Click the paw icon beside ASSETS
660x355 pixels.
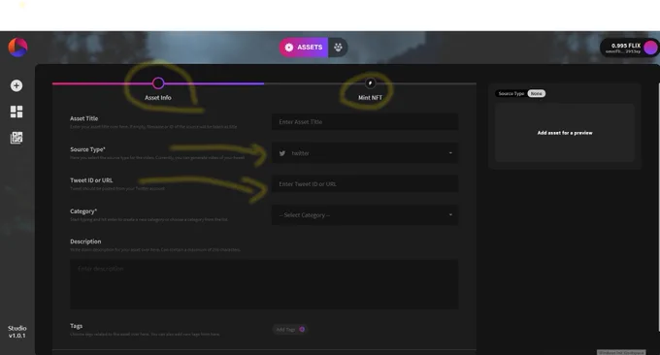[x=338, y=48]
